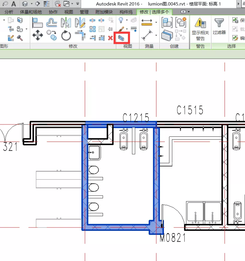Image resolution: width=245 pixels, height=261 pixels.
Task: Click the 过滤器 filter button
Action: 219,26
